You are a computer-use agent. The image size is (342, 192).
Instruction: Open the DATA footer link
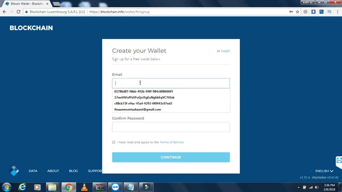click(x=33, y=171)
